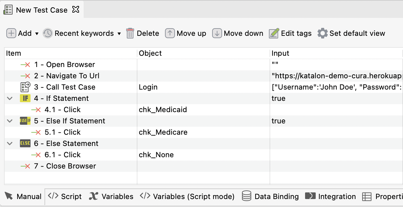The image size is (403, 207).
Task: Select the chk_Medicaid object cell
Action: click(163, 110)
